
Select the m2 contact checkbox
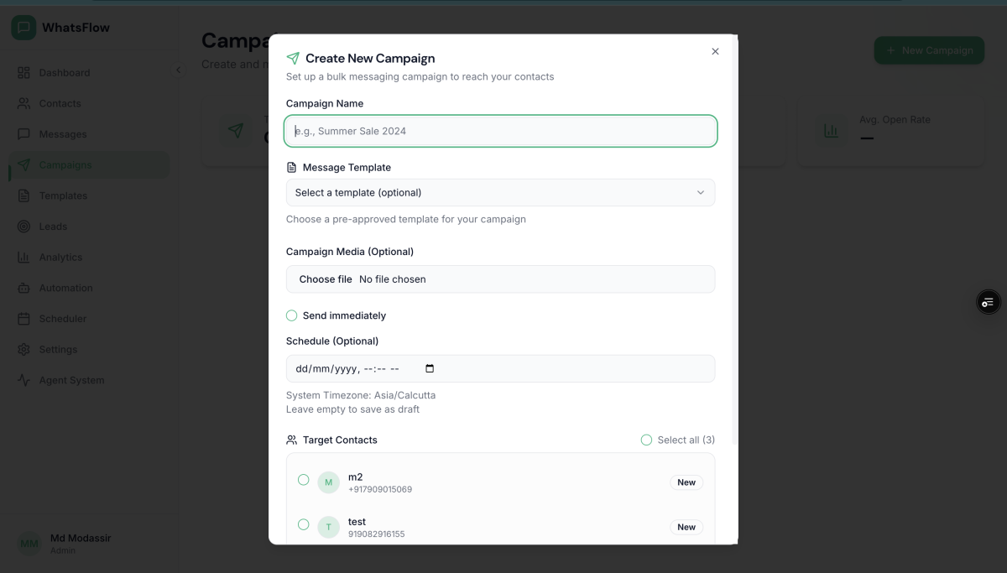304,480
